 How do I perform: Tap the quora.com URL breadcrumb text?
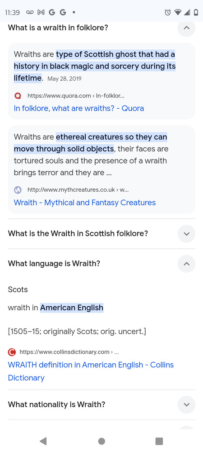76,96
